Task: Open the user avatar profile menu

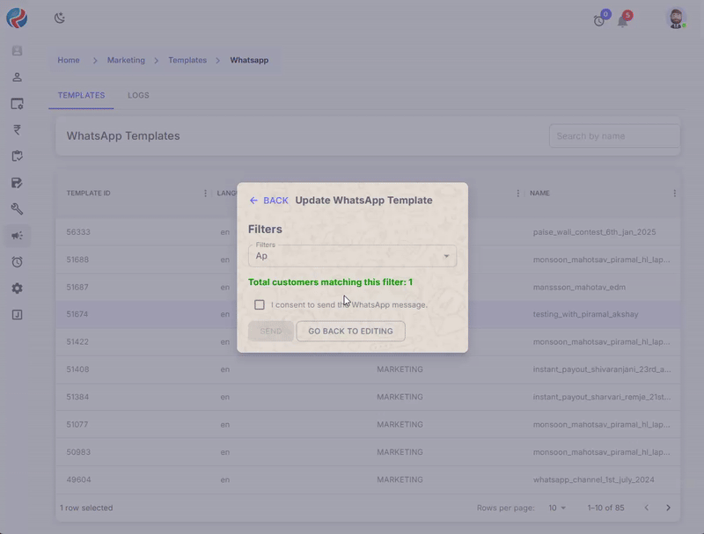Action: (x=675, y=18)
